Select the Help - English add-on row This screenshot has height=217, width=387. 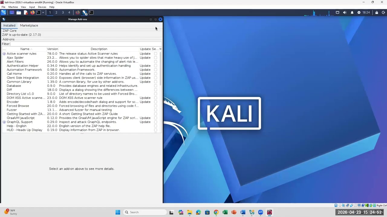[x=80, y=126]
